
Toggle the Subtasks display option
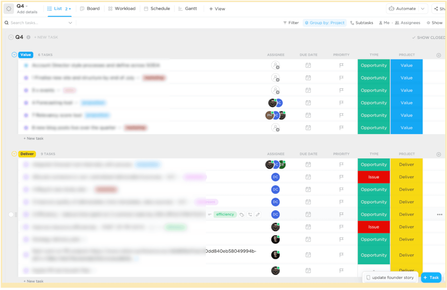[362, 23]
